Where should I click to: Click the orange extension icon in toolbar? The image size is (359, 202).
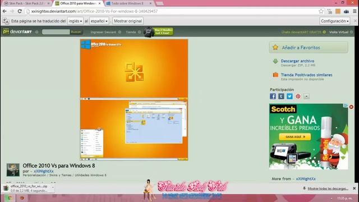point(338,11)
